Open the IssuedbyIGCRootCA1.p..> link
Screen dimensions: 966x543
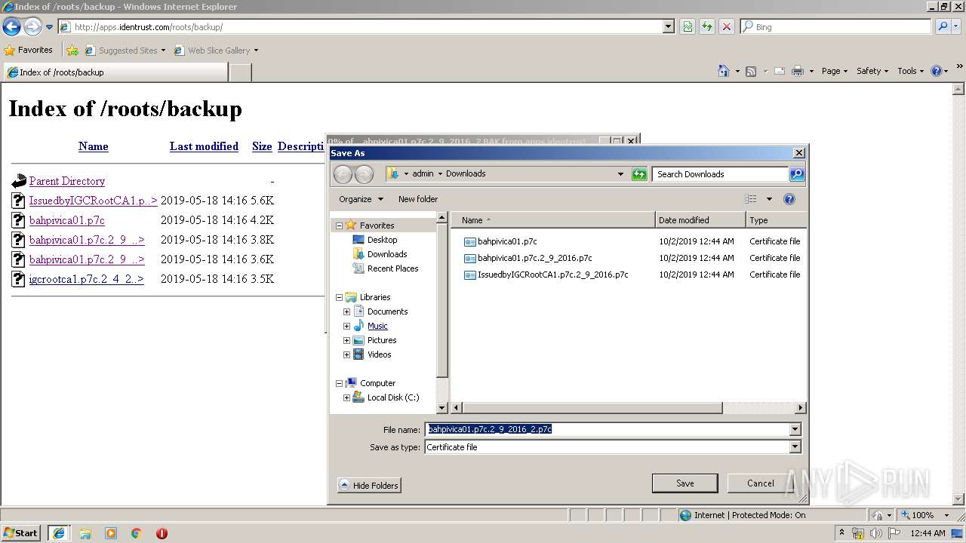click(x=93, y=201)
